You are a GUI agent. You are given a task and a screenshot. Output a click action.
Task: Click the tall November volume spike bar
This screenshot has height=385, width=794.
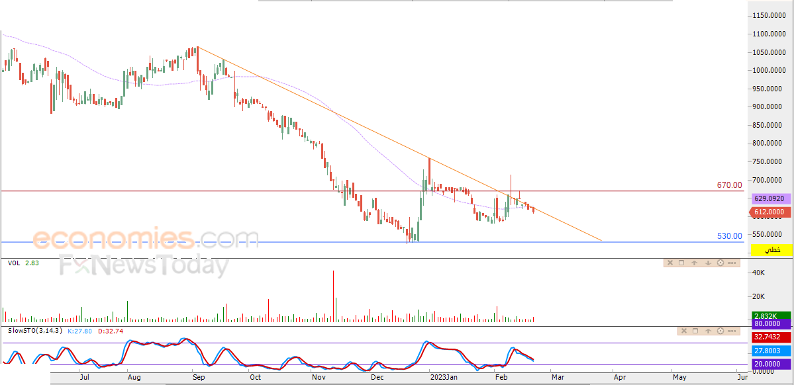click(333, 296)
